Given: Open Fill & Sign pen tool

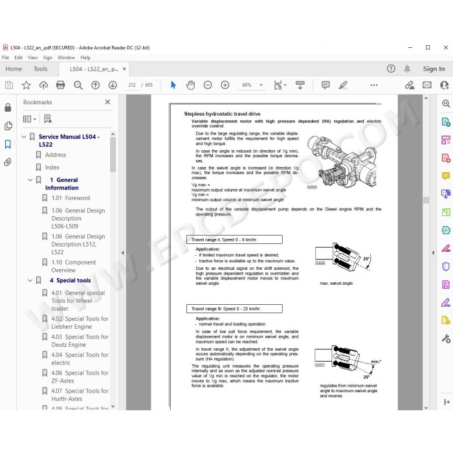Looking at the screenshot, I should [446, 302].
